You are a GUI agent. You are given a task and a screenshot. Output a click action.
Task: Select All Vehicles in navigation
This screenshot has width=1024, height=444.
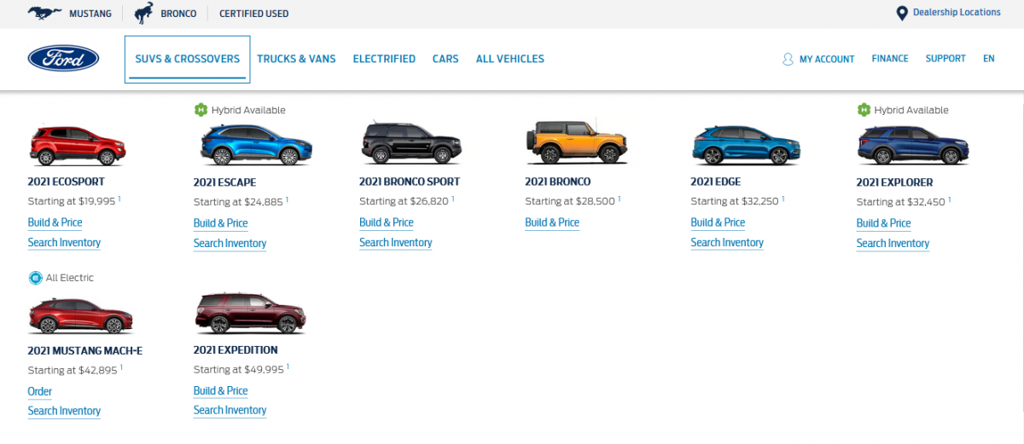click(509, 59)
